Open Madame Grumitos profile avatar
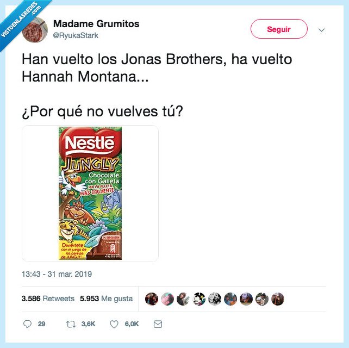Image resolution: width=349 pixels, height=348 pixels. (x=35, y=29)
